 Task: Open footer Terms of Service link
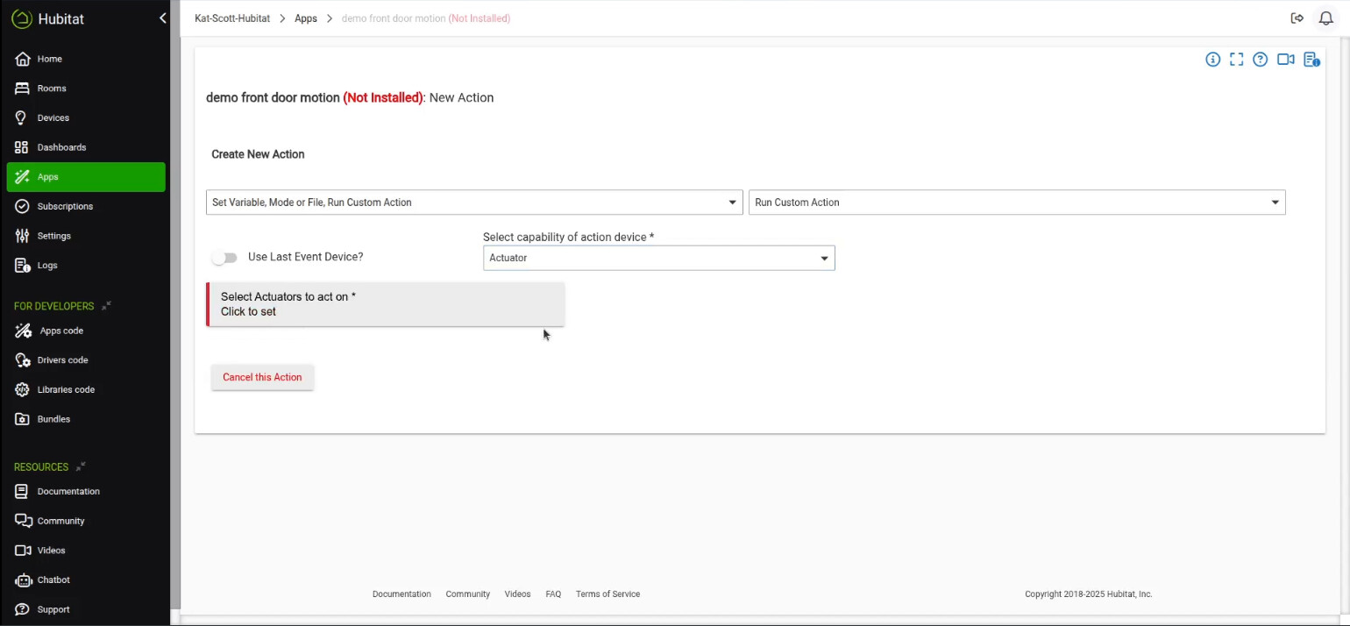[607, 594]
